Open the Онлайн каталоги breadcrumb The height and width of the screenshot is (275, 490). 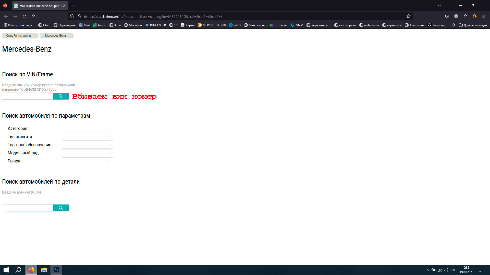pos(18,36)
